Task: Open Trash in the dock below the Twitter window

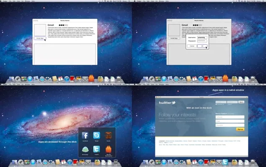Action: (x=253, y=162)
